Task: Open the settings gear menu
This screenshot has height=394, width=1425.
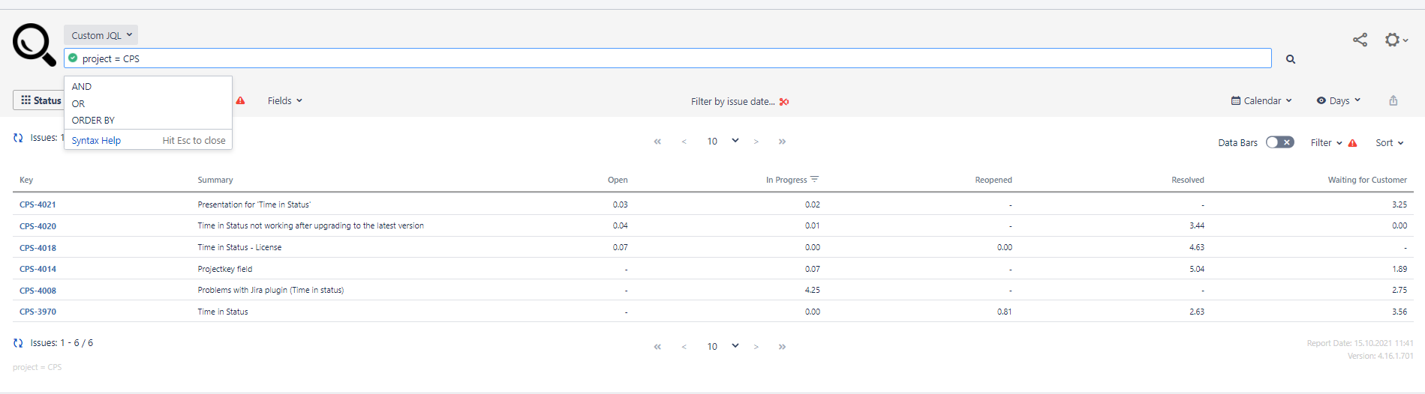Action: point(1394,40)
